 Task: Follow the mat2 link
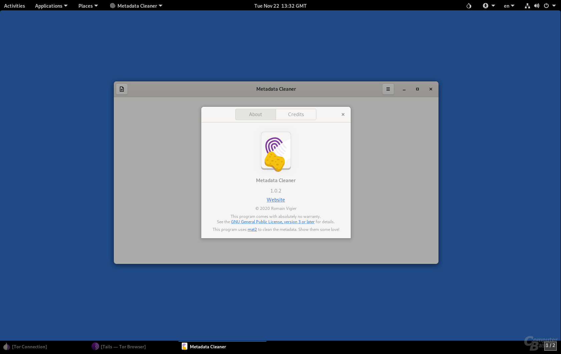[252, 230]
